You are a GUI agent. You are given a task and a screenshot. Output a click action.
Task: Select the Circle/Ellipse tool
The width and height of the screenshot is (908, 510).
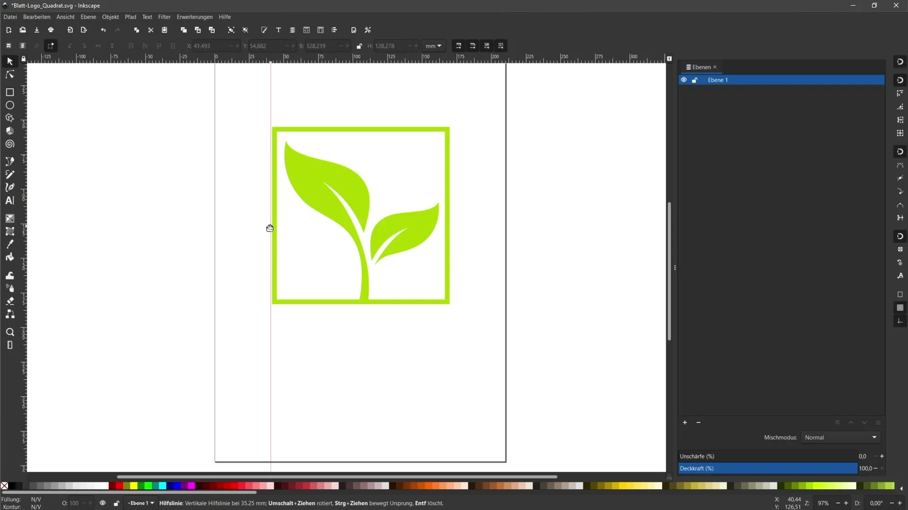[x=9, y=105]
